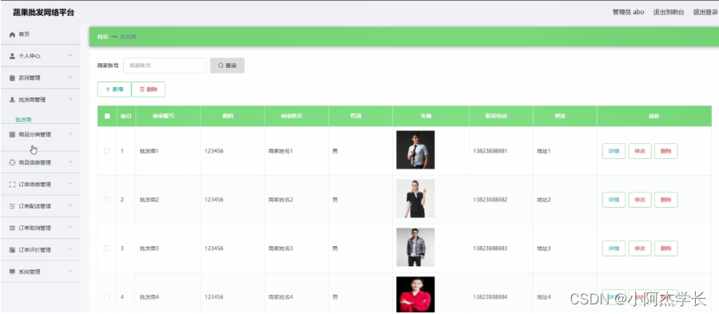The image size is (719, 314).
Task: Click the sort icon in 密码 header
Action: click(238, 117)
